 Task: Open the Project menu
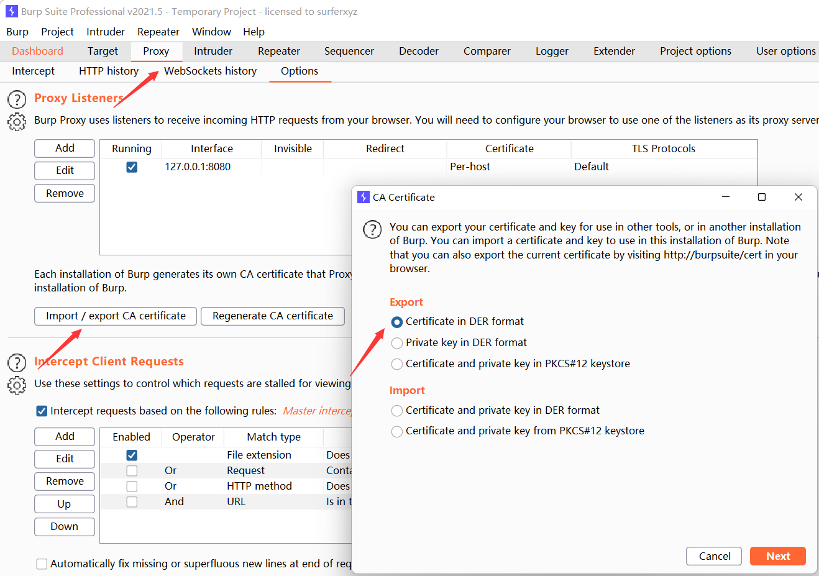tap(57, 32)
